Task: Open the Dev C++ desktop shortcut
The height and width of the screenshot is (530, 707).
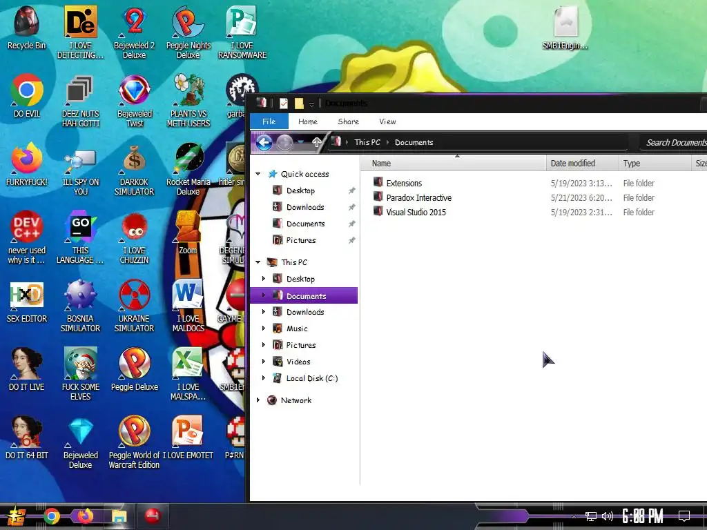Action: [x=27, y=238]
